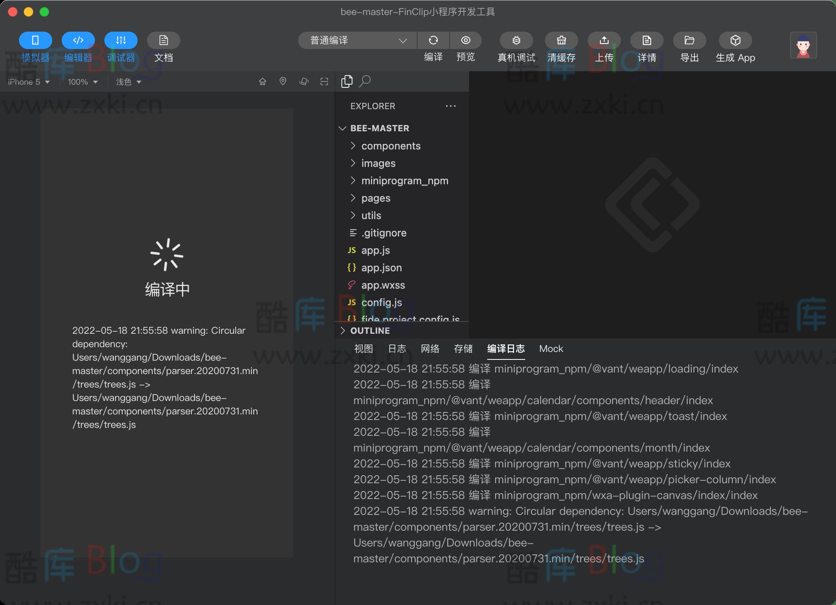
Task: Start 真机调试 (real device debugging)
Action: click(x=516, y=40)
